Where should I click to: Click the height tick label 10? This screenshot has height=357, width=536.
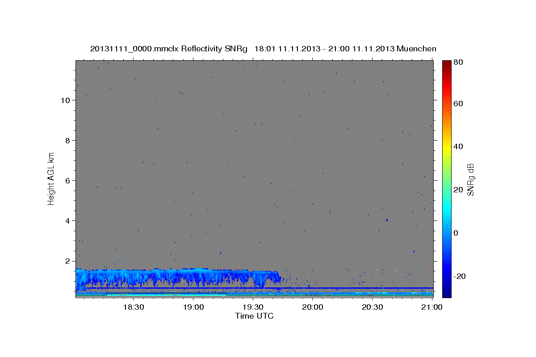pyautogui.click(x=65, y=100)
